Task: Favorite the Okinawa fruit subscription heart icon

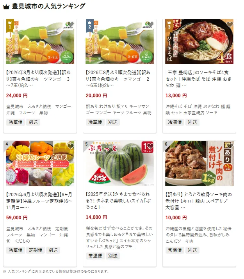Action: pos(71,146)
